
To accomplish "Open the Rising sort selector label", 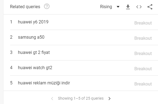I will 106,7.
